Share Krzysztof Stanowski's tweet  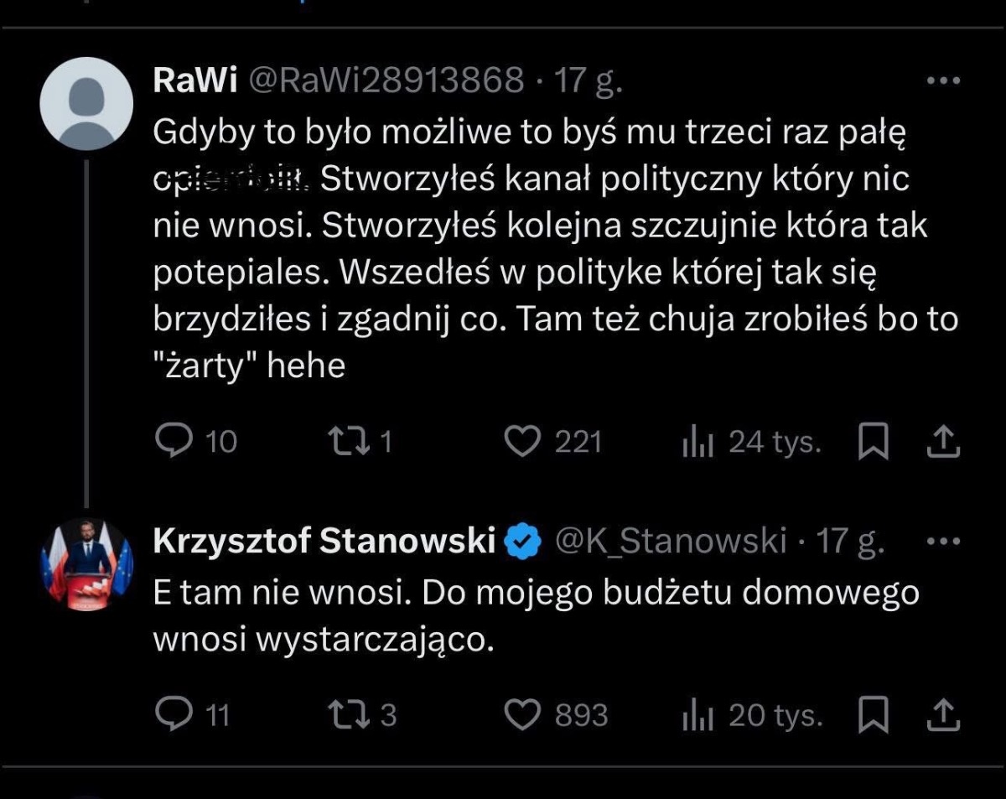click(942, 714)
